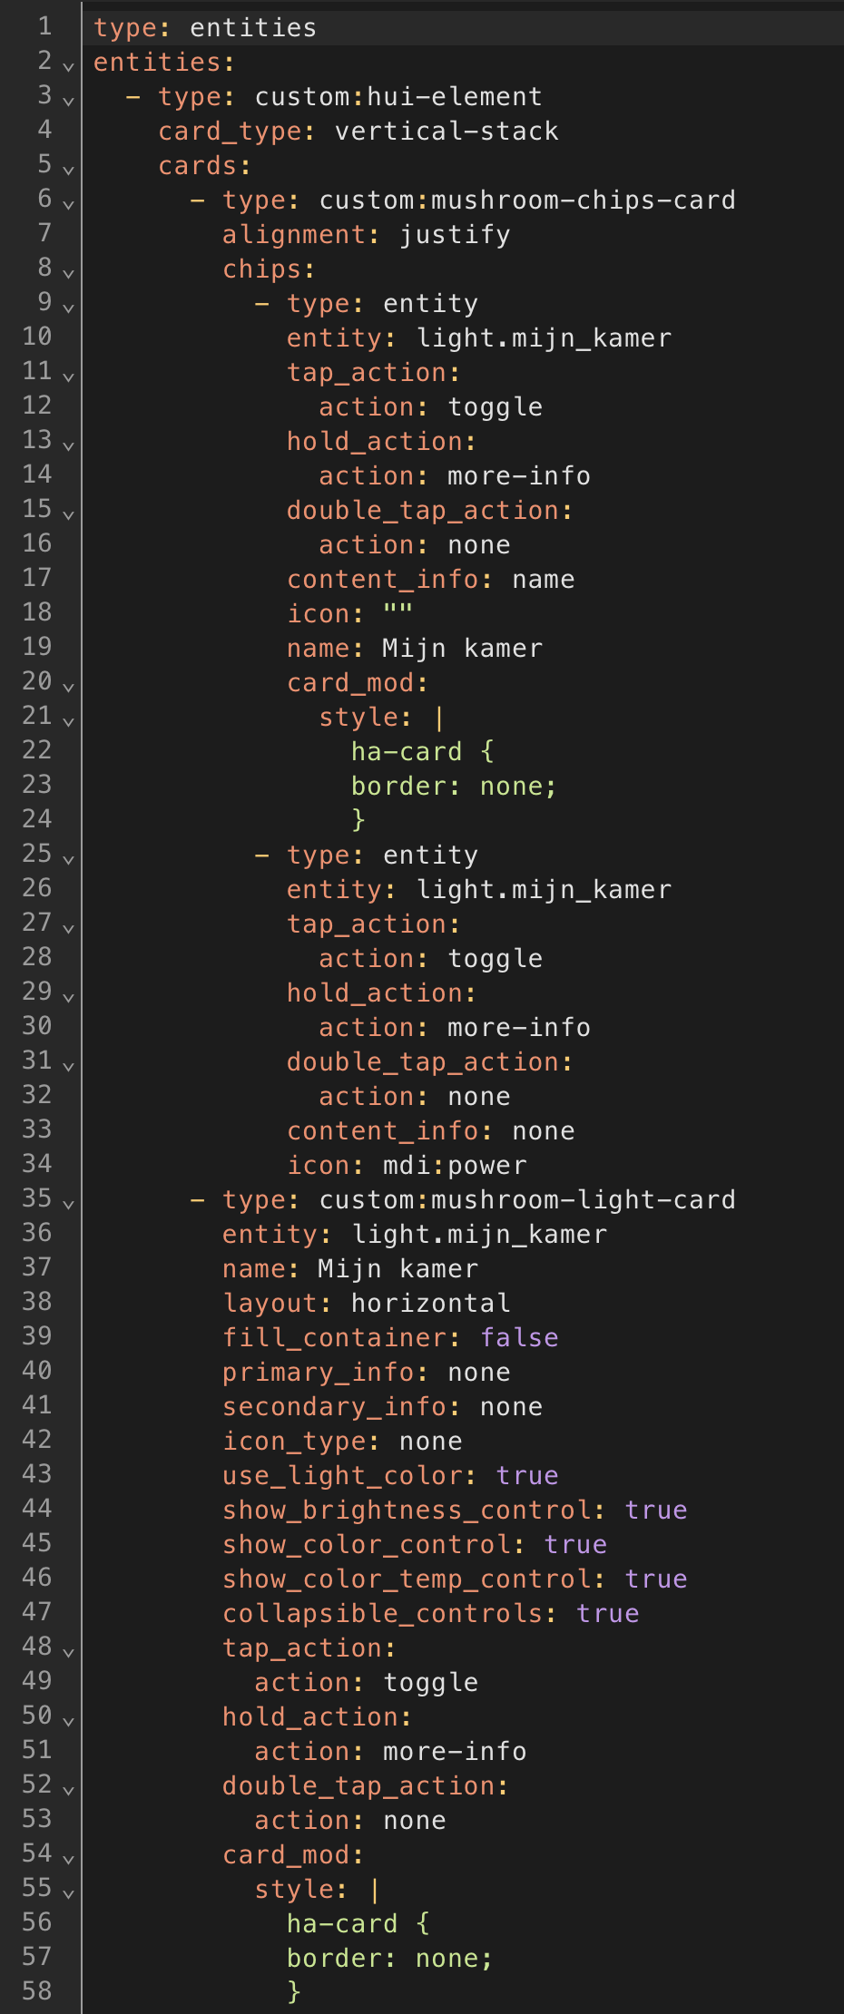The image size is (844, 2014).
Task: Click the justify alignment value
Action: (x=455, y=235)
